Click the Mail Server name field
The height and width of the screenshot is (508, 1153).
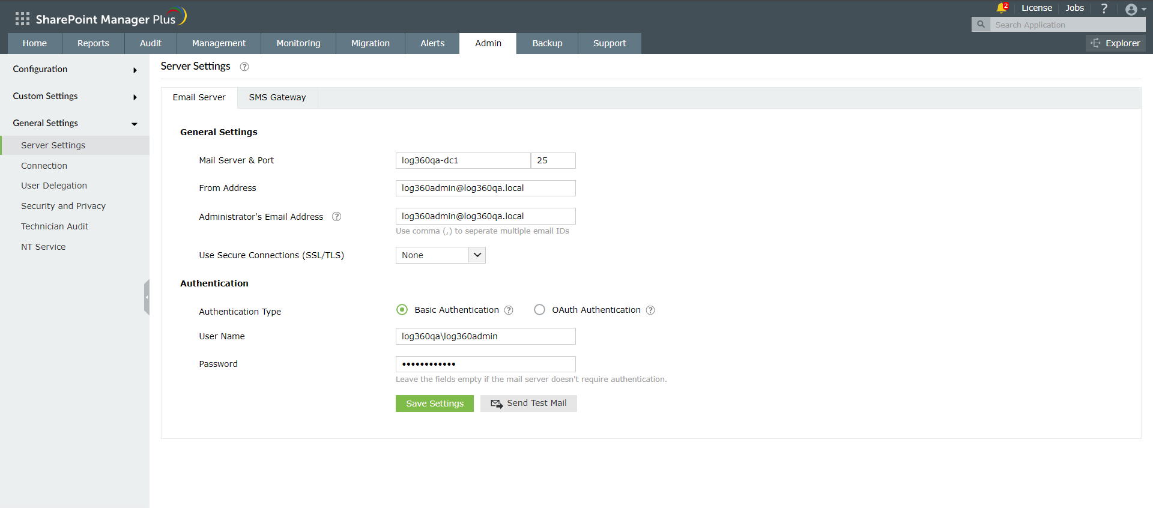(463, 160)
